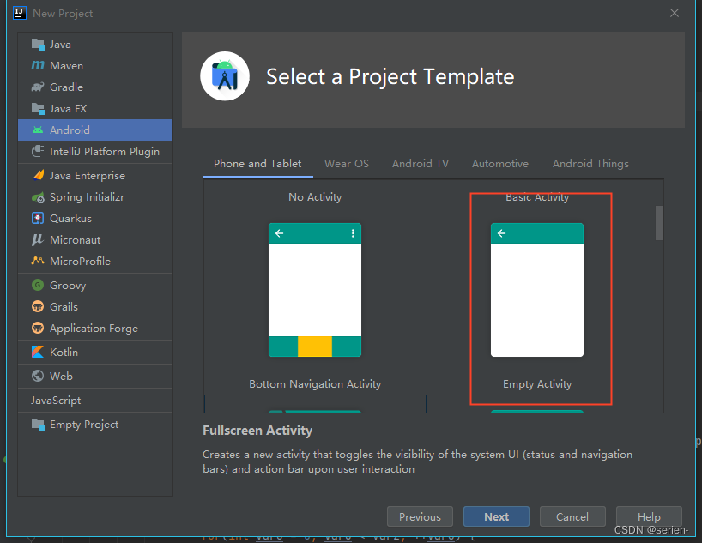
Task: Select Maven project type
Action: coord(95,66)
